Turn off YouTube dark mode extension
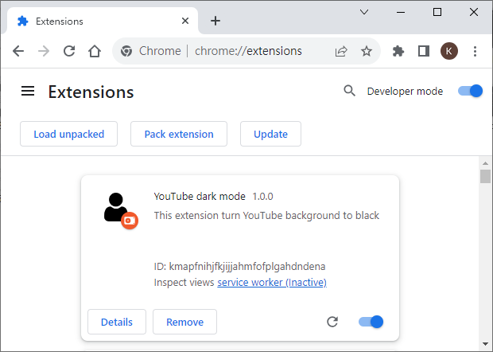This screenshot has height=352, width=493. [371, 322]
